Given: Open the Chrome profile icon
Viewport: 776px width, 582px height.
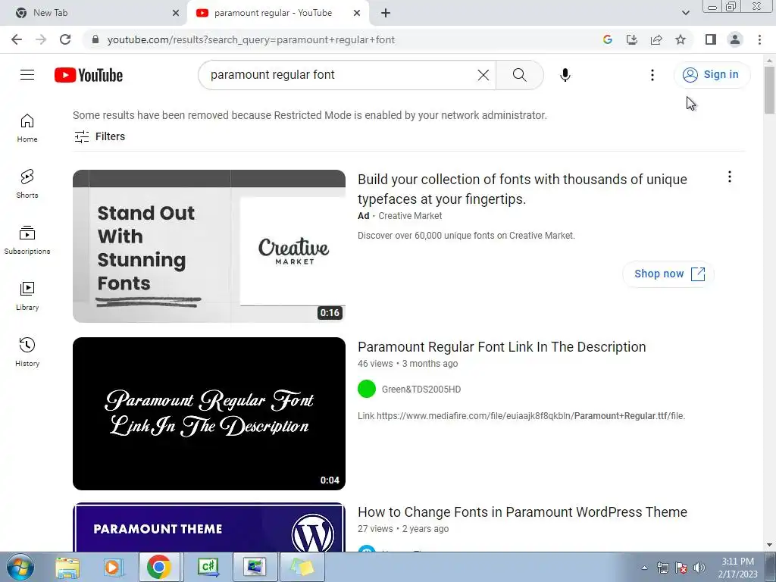Looking at the screenshot, I should (735, 39).
